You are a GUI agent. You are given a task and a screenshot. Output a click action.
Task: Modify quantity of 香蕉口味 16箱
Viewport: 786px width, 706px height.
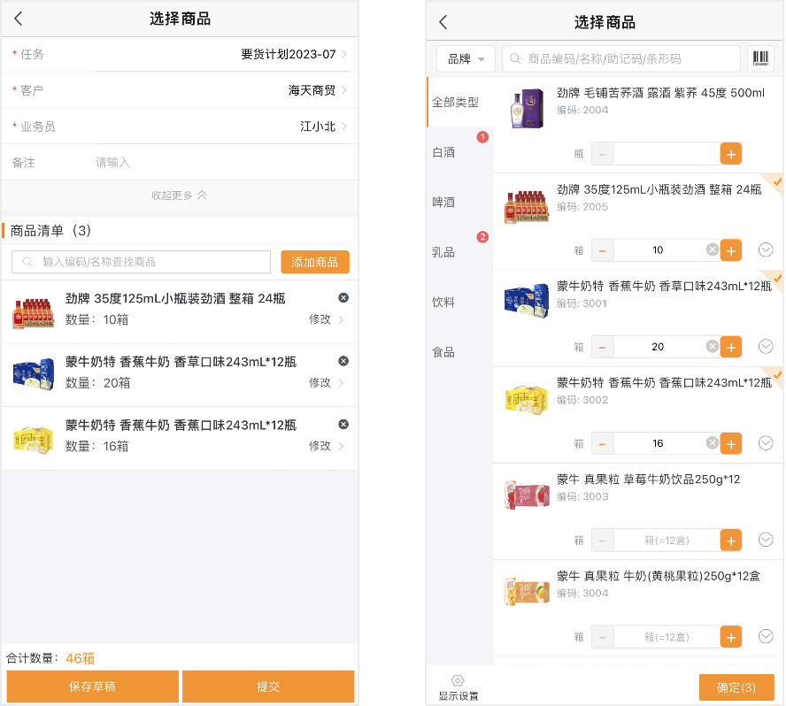[x=326, y=445]
